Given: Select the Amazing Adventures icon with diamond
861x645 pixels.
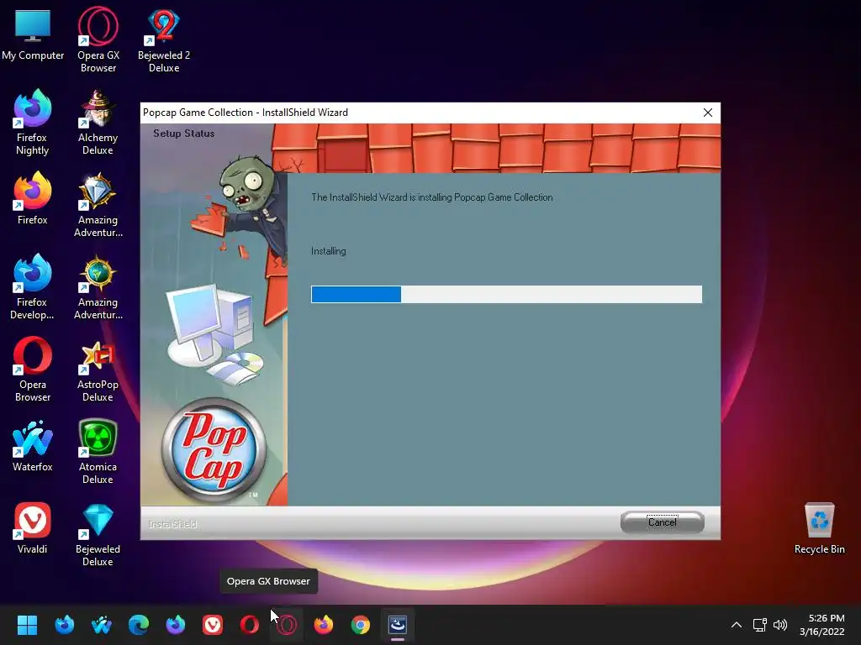Looking at the screenshot, I should pos(98,205).
